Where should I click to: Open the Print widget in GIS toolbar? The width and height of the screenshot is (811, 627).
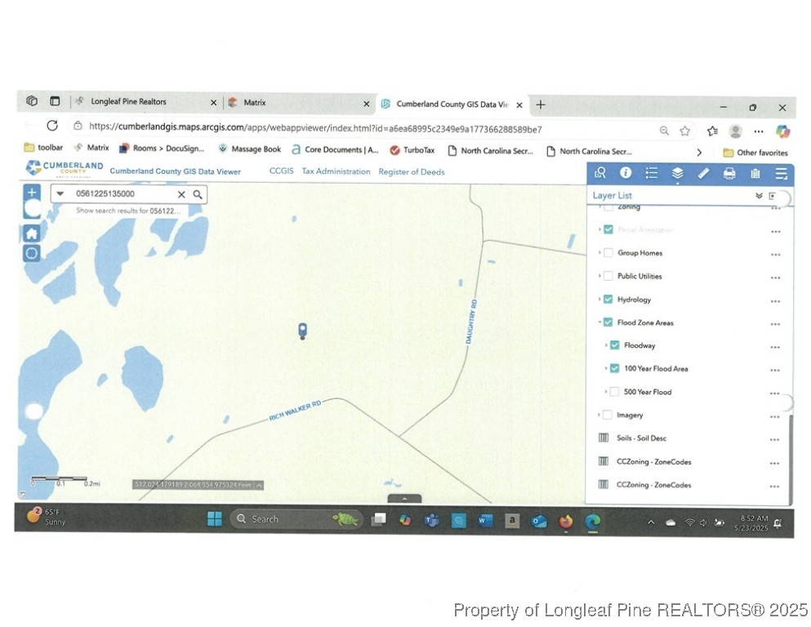pyautogui.click(x=729, y=173)
